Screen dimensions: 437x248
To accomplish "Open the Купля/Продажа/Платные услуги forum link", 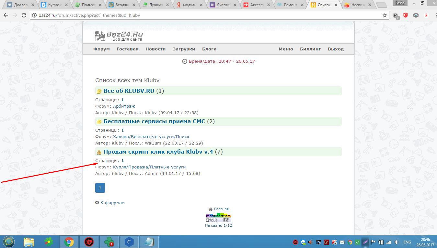I will tap(149, 167).
